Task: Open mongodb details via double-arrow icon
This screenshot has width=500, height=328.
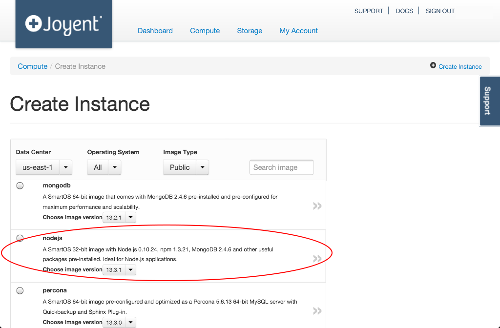Action: [x=317, y=205]
